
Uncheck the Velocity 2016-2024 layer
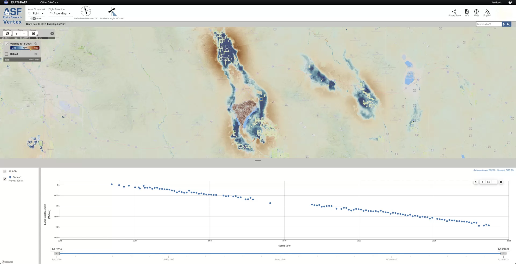(x=7, y=44)
